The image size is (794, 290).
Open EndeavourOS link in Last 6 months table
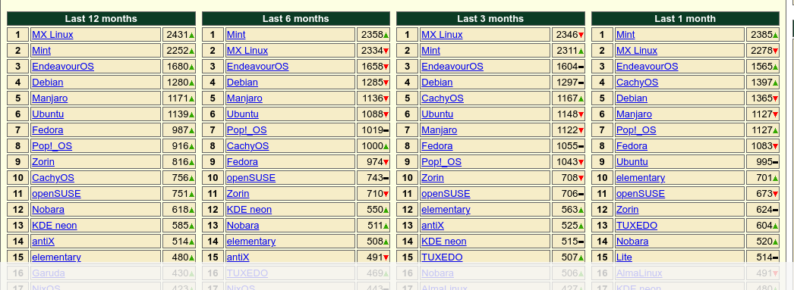tap(258, 67)
